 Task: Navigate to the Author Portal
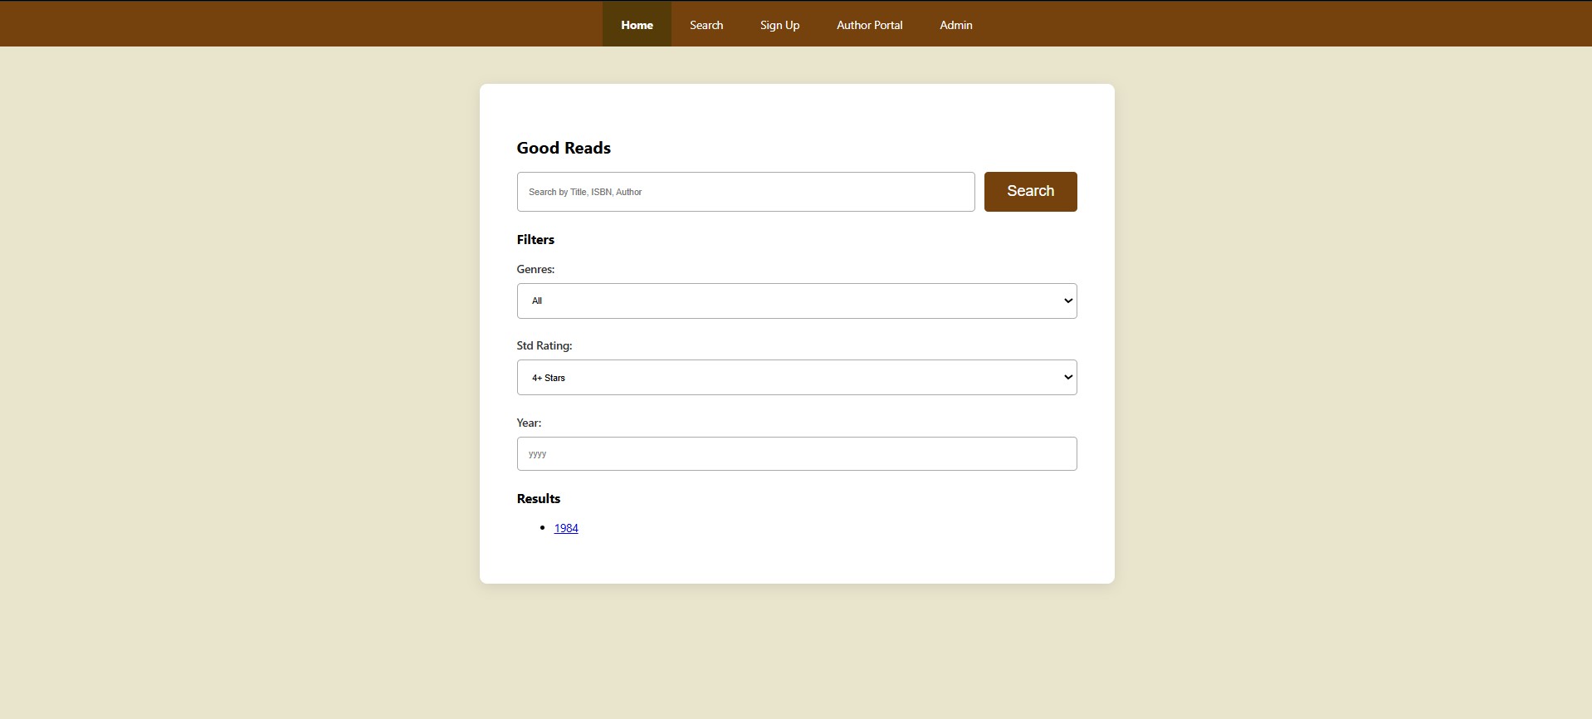click(869, 25)
